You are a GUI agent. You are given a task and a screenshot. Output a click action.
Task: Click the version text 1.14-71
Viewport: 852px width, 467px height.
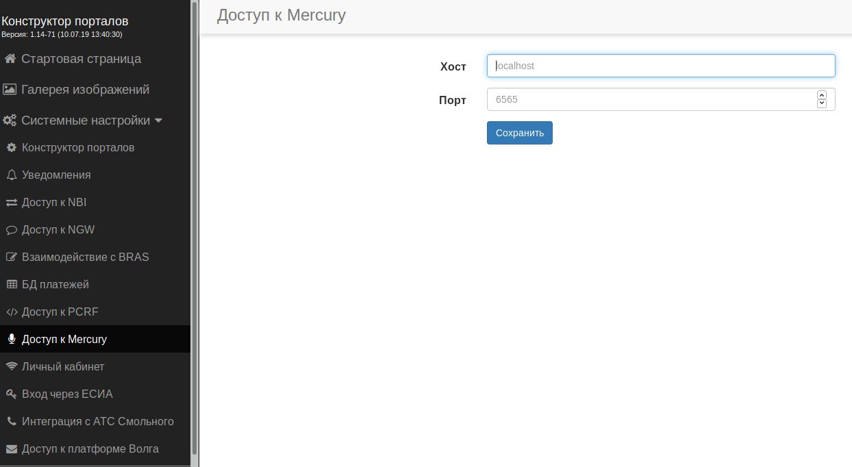pyautogui.click(x=62, y=34)
